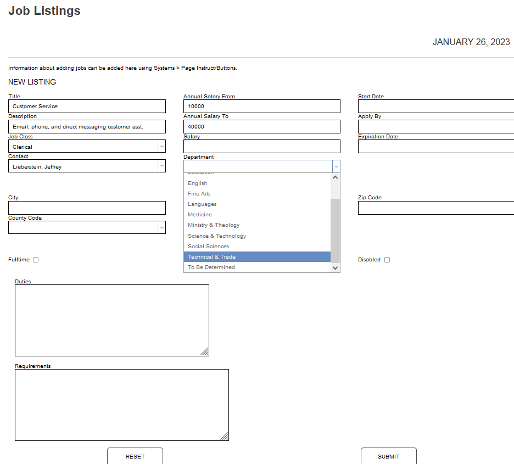Image resolution: width=514 pixels, height=464 pixels.
Task: Enable the Disabled checkbox
Action: coord(387,260)
